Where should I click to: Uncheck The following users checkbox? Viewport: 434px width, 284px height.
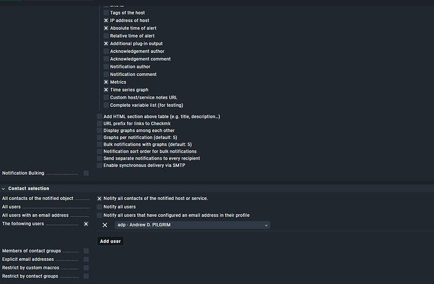[86, 224]
